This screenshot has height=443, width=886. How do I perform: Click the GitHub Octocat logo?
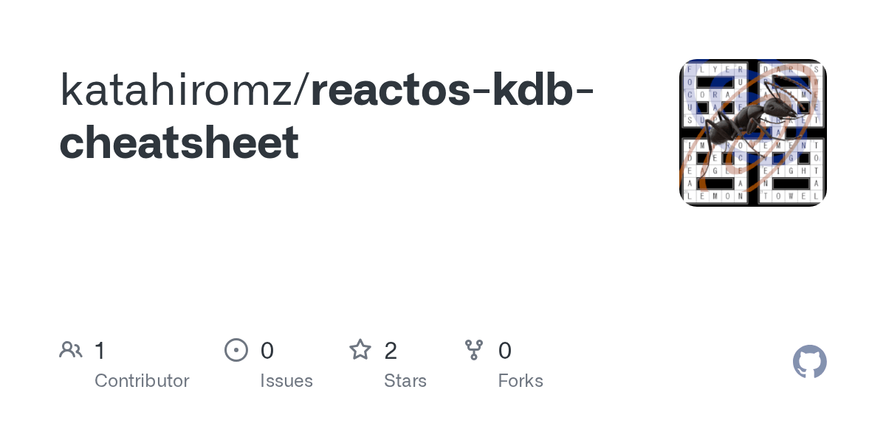809,362
